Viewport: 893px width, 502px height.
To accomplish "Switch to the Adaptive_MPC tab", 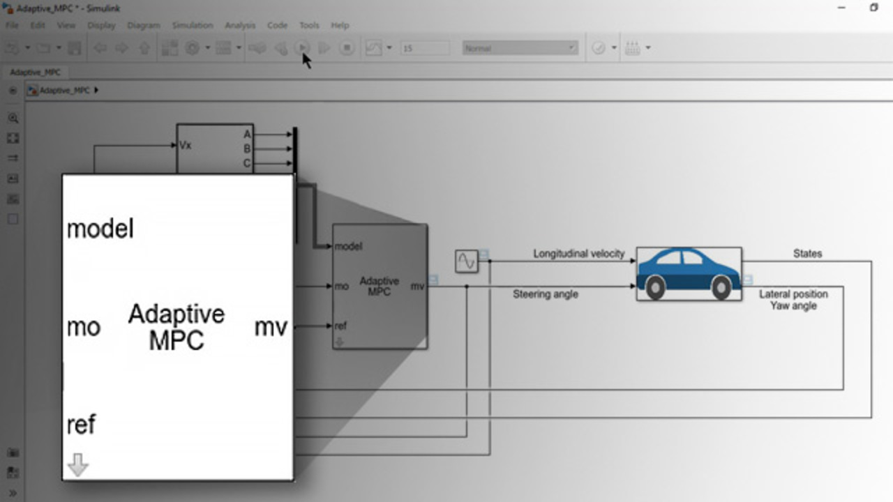I will click(x=35, y=72).
